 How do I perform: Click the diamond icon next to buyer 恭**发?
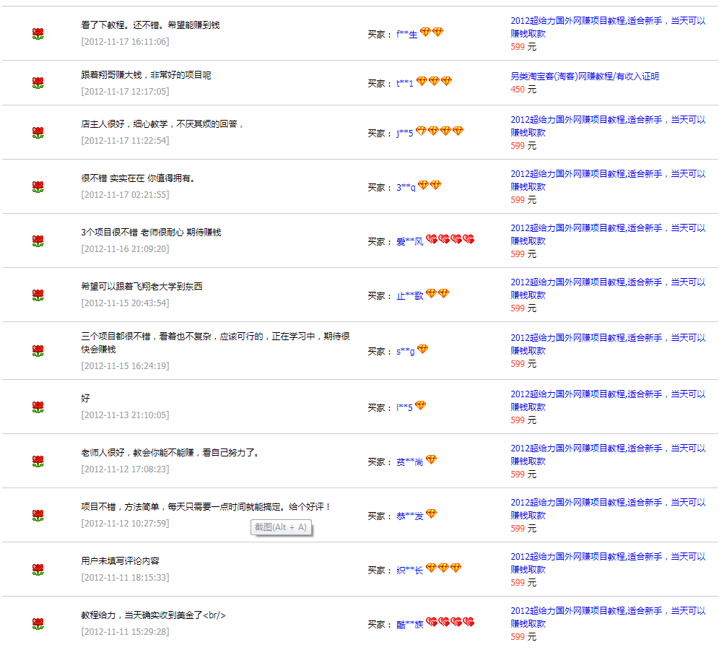[x=431, y=514]
